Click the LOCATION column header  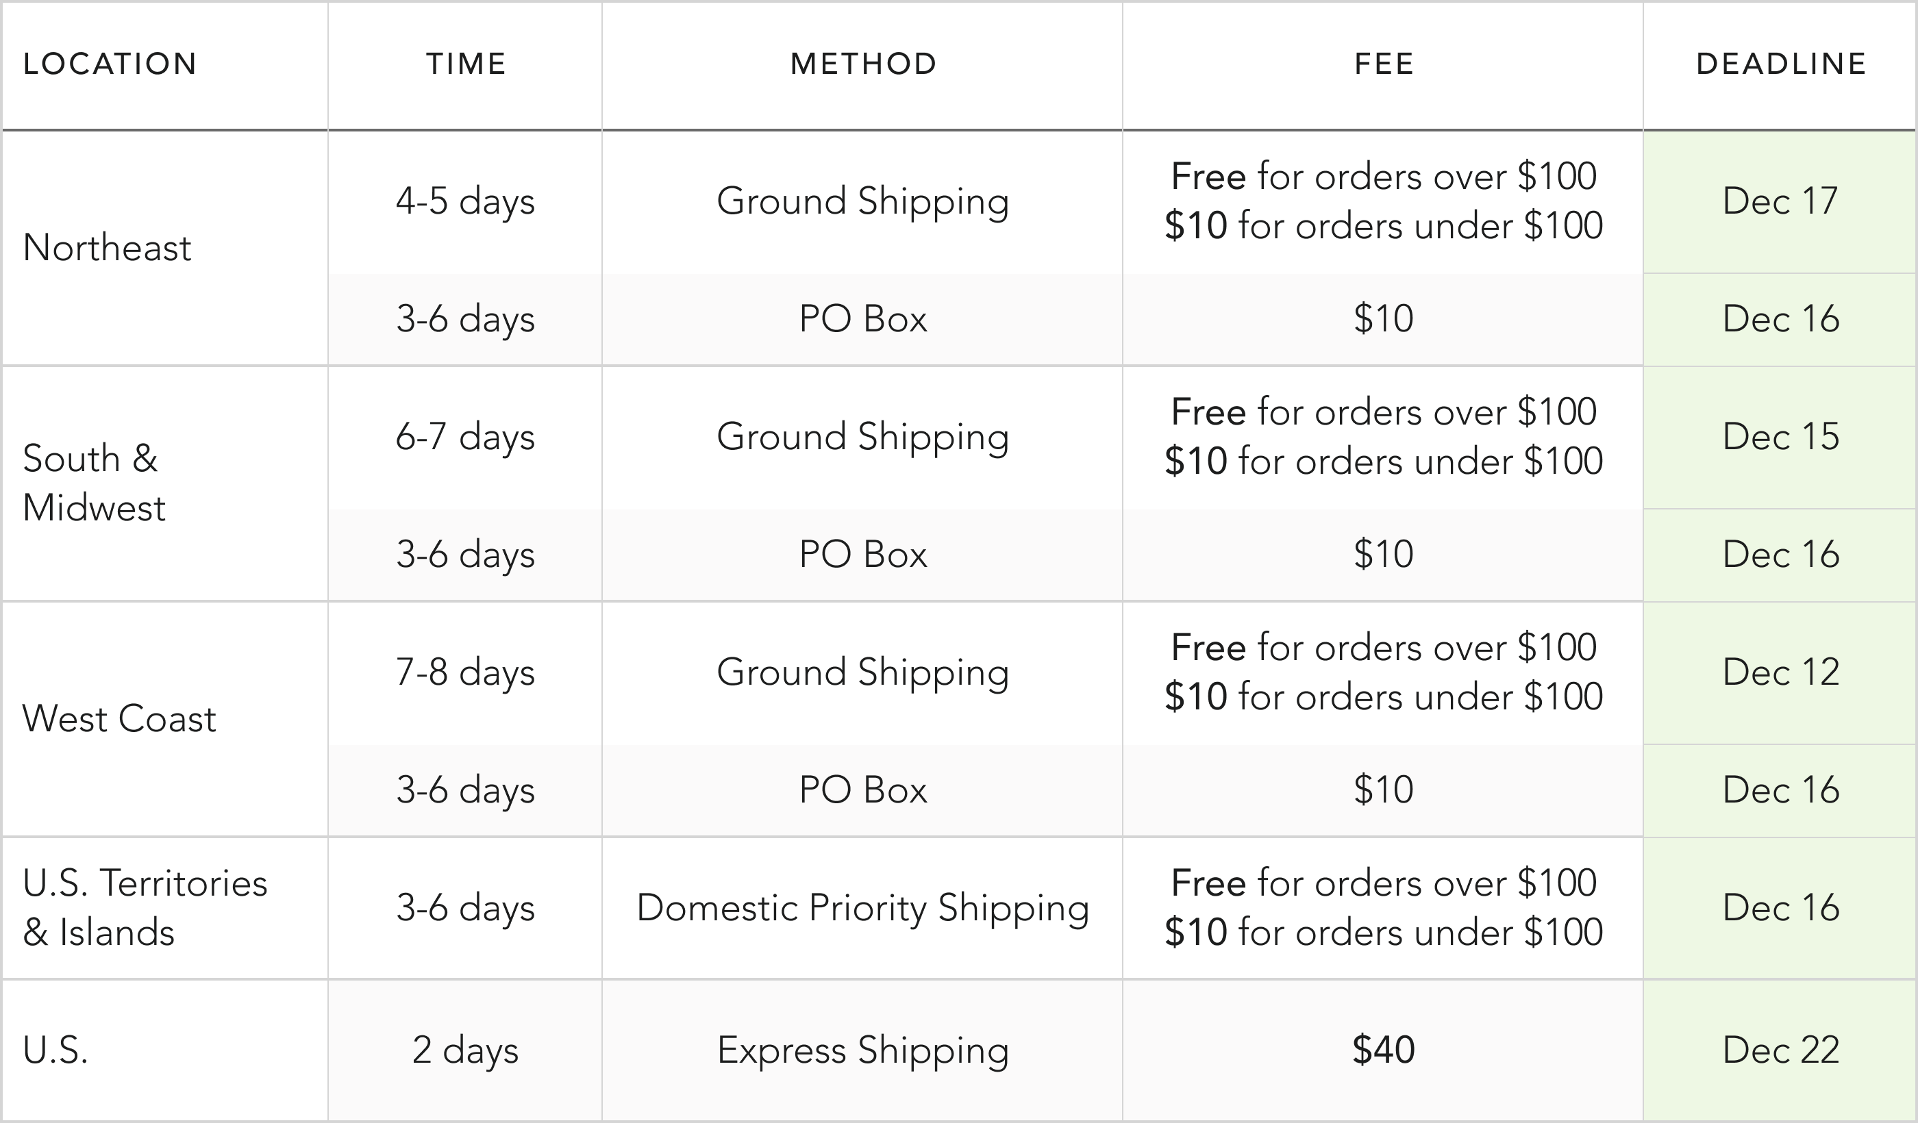[110, 64]
